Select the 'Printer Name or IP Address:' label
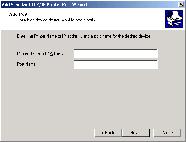The height and width of the screenshot is (142, 186). (x=41, y=53)
